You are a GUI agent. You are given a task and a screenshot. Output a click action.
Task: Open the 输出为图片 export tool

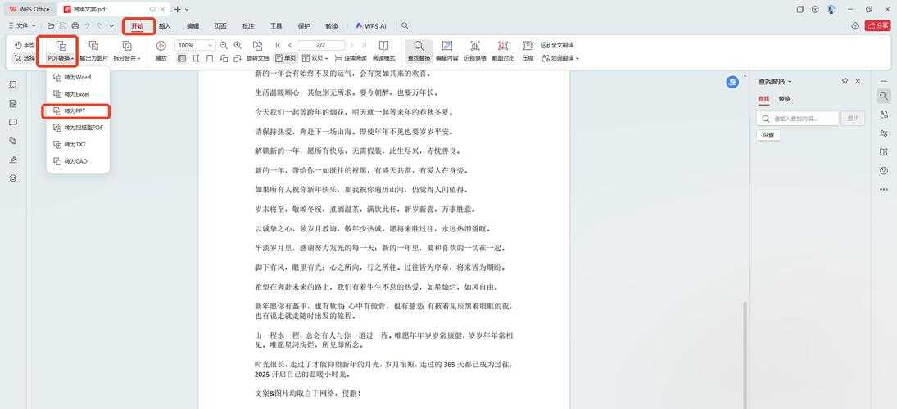[93, 51]
